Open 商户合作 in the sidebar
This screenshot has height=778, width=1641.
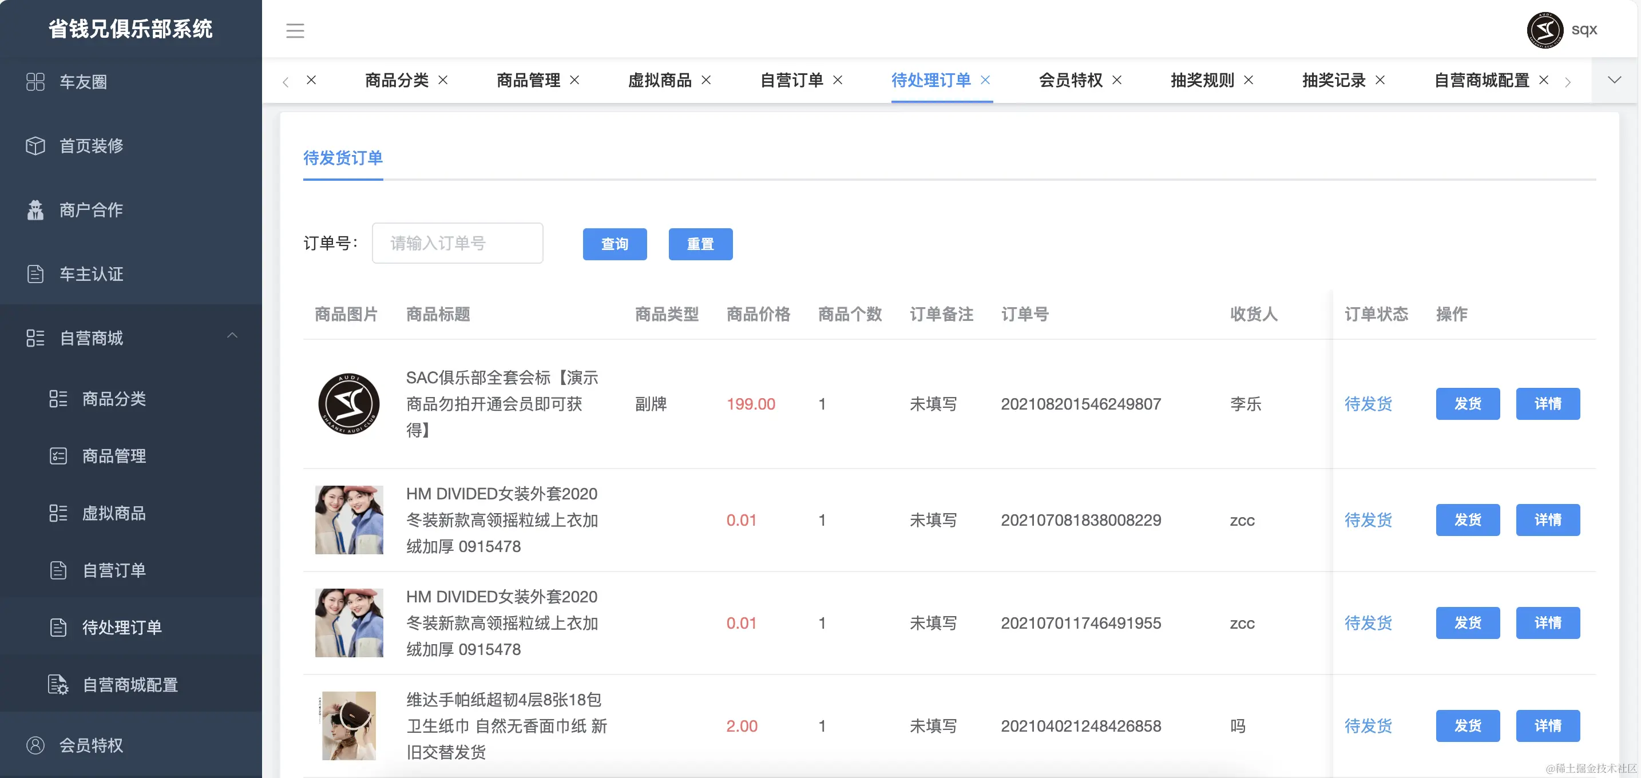tap(90, 210)
